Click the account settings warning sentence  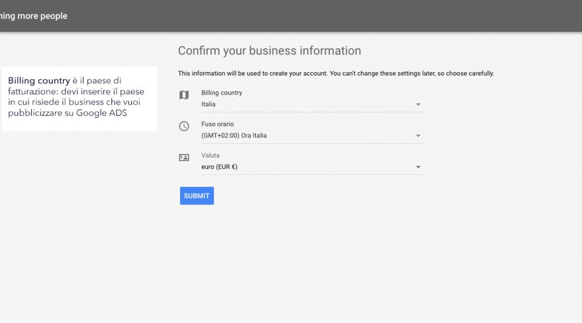(x=336, y=73)
